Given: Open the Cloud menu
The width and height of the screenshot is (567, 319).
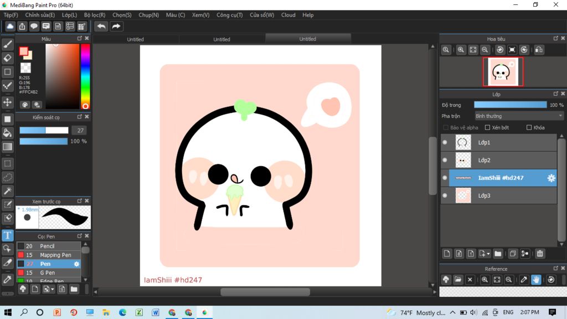Looking at the screenshot, I should [288, 15].
